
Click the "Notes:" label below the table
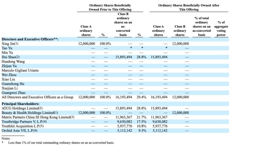pyautogui.click(x=6, y=139)
